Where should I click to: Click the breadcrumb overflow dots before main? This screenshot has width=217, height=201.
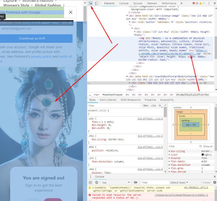90,95
